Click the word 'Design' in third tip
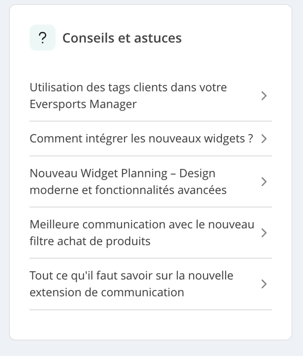Screen dimensions: 303x356 point(197,174)
